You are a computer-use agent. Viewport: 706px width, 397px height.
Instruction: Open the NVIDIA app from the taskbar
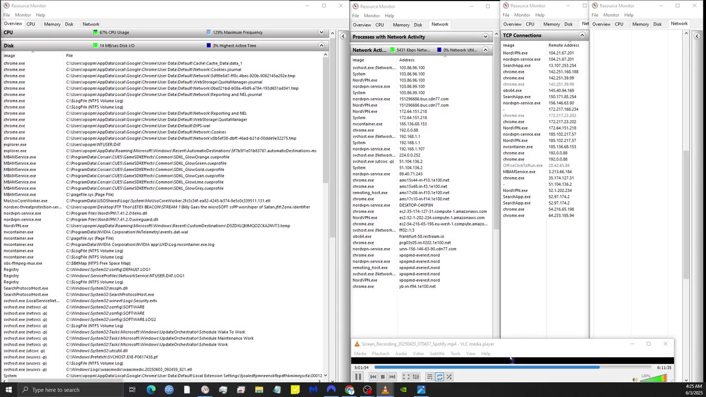tap(403, 390)
